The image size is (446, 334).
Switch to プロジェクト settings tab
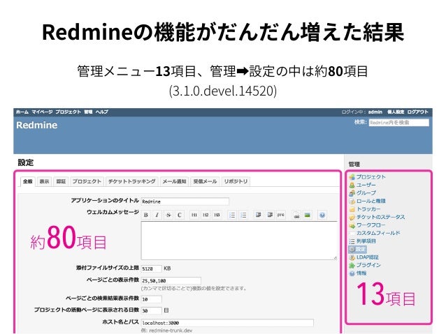pyautogui.click(x=87, y=181)
